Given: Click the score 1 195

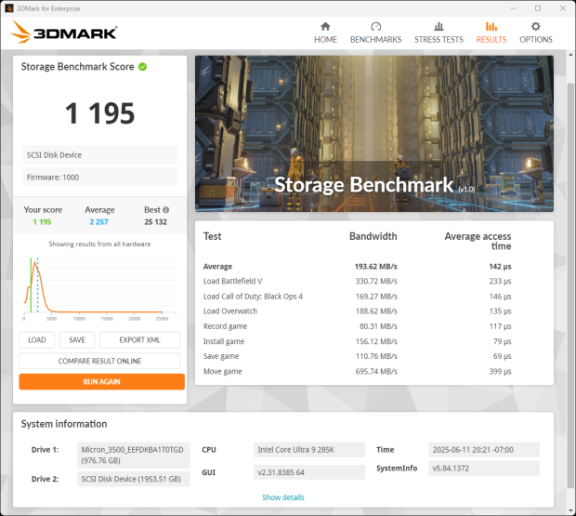Looking at the screenshot, I should click(100, 113).
